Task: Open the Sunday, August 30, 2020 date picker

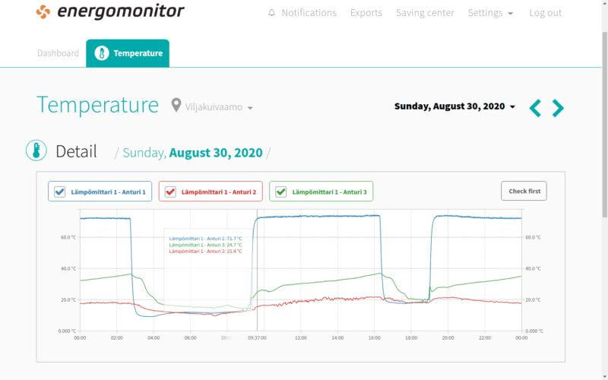Action: tap(454, 106)
